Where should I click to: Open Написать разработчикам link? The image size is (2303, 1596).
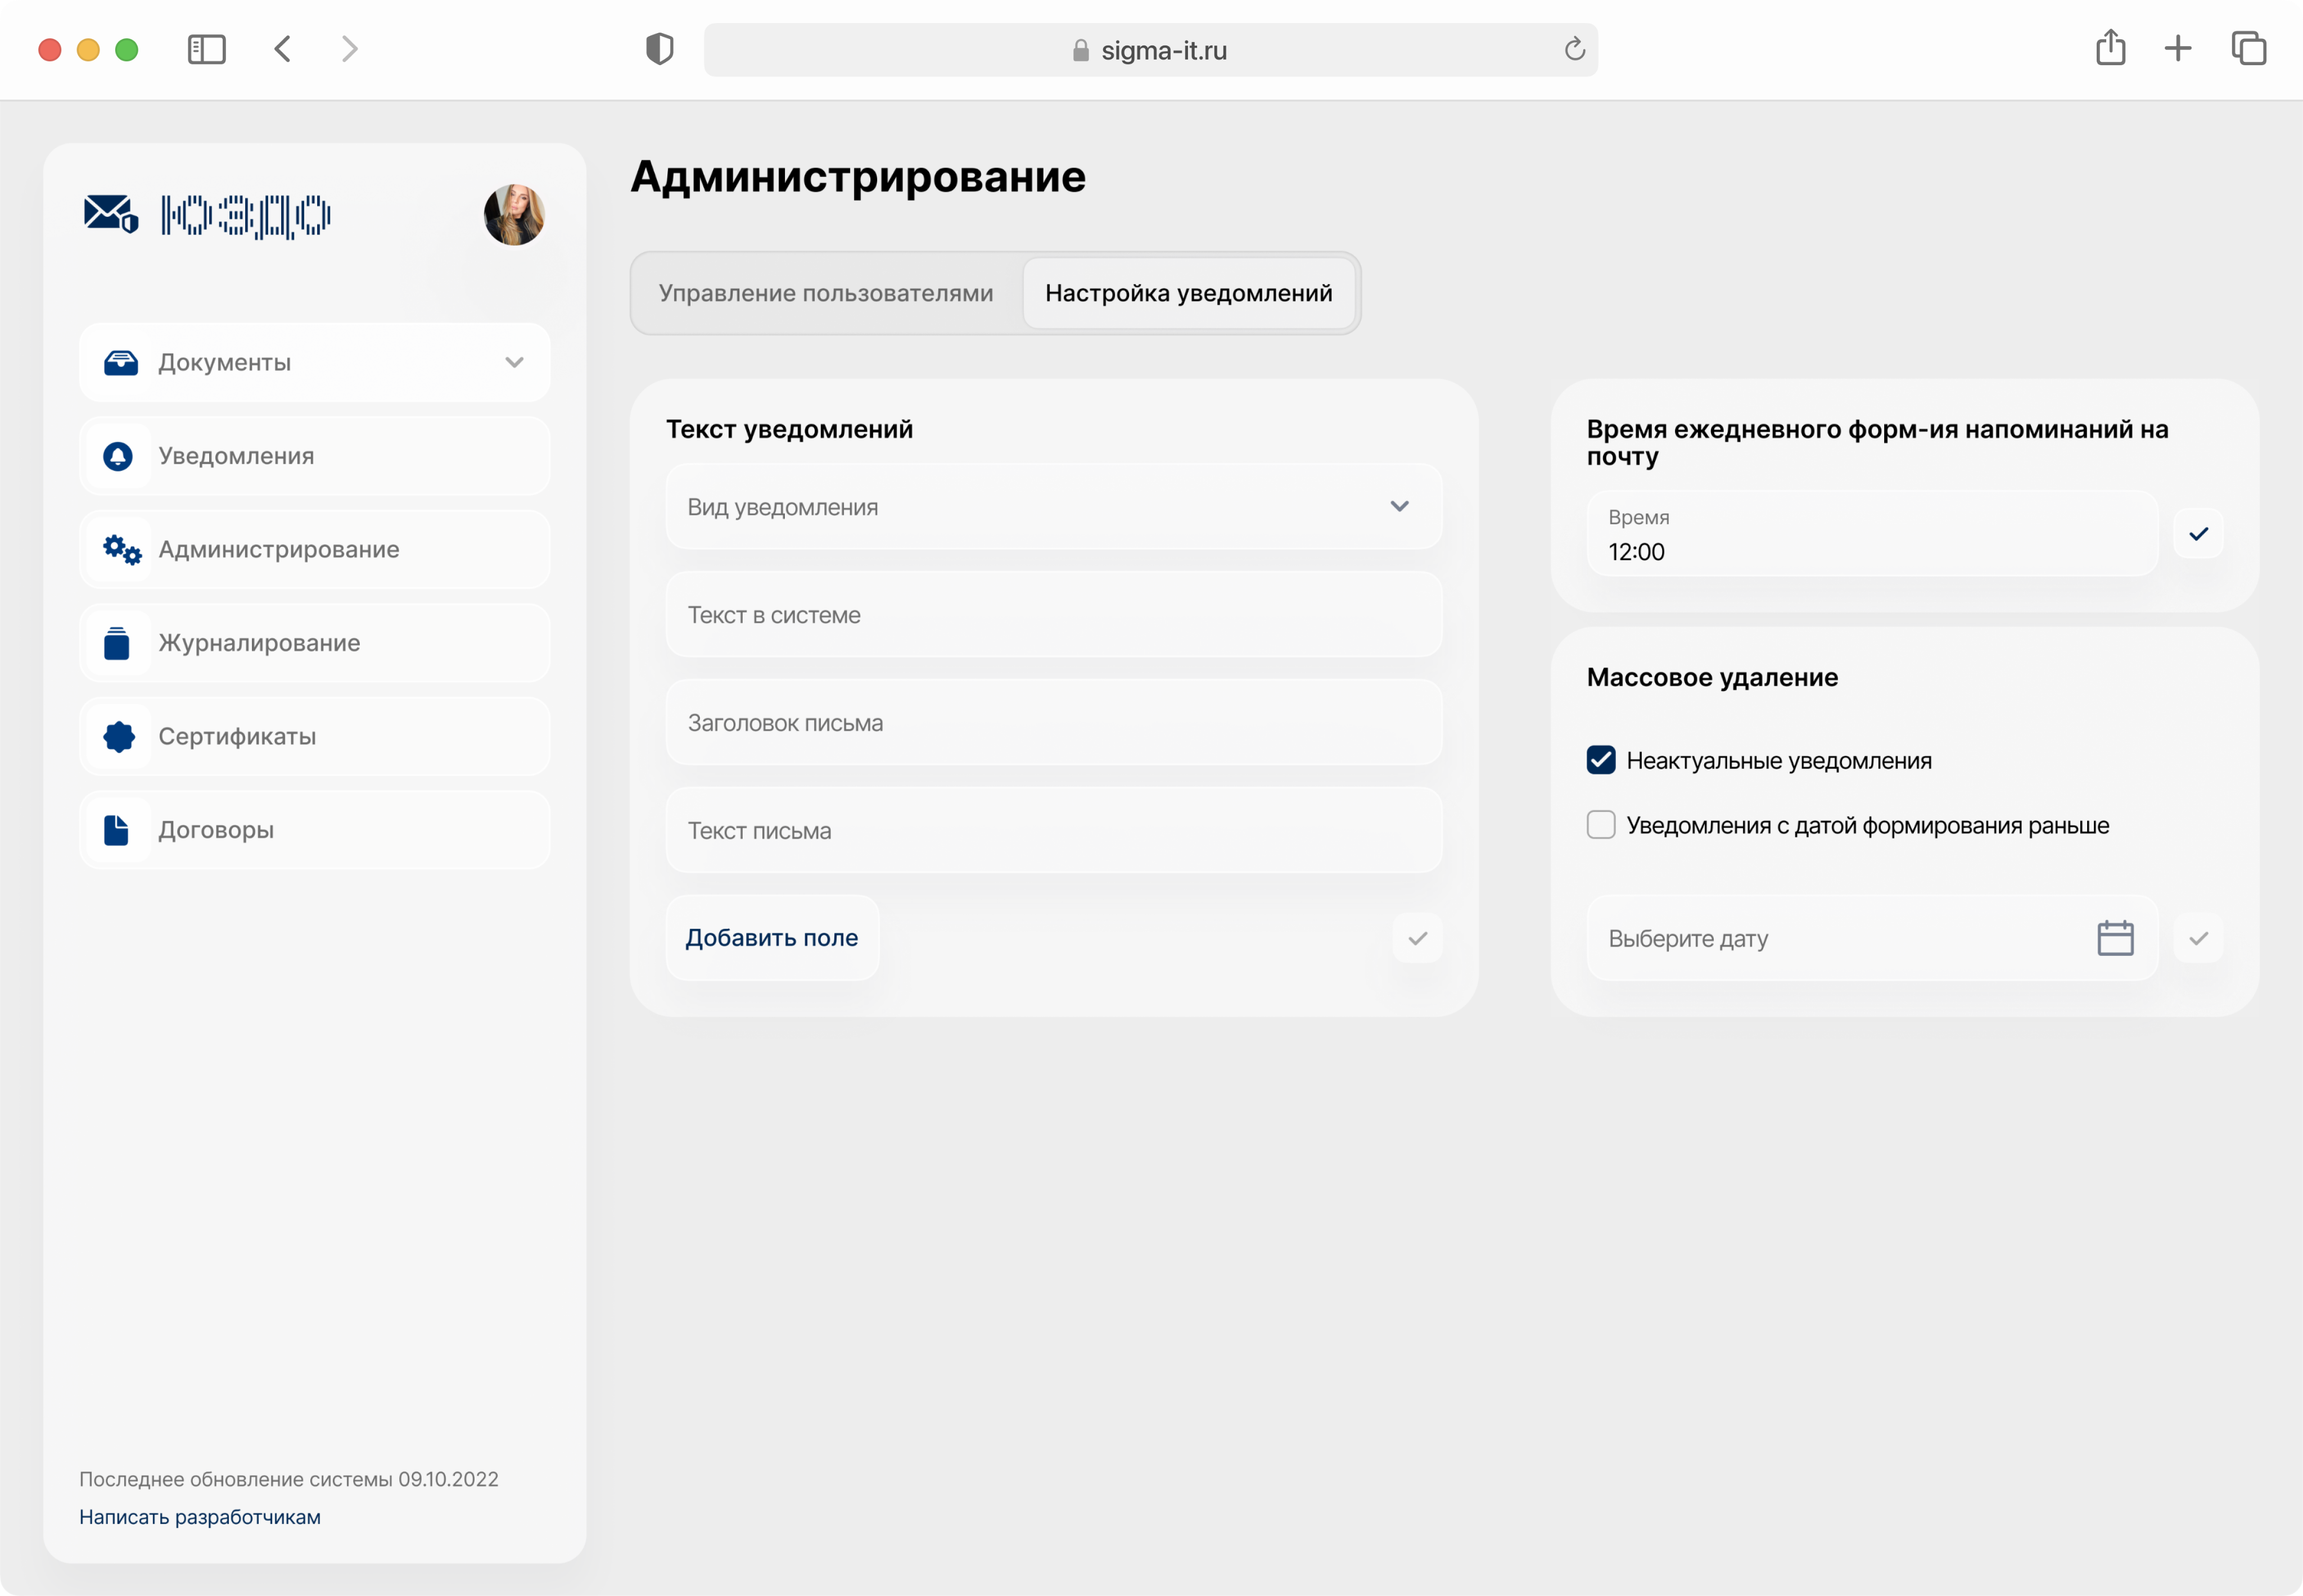click(200, 1517)
